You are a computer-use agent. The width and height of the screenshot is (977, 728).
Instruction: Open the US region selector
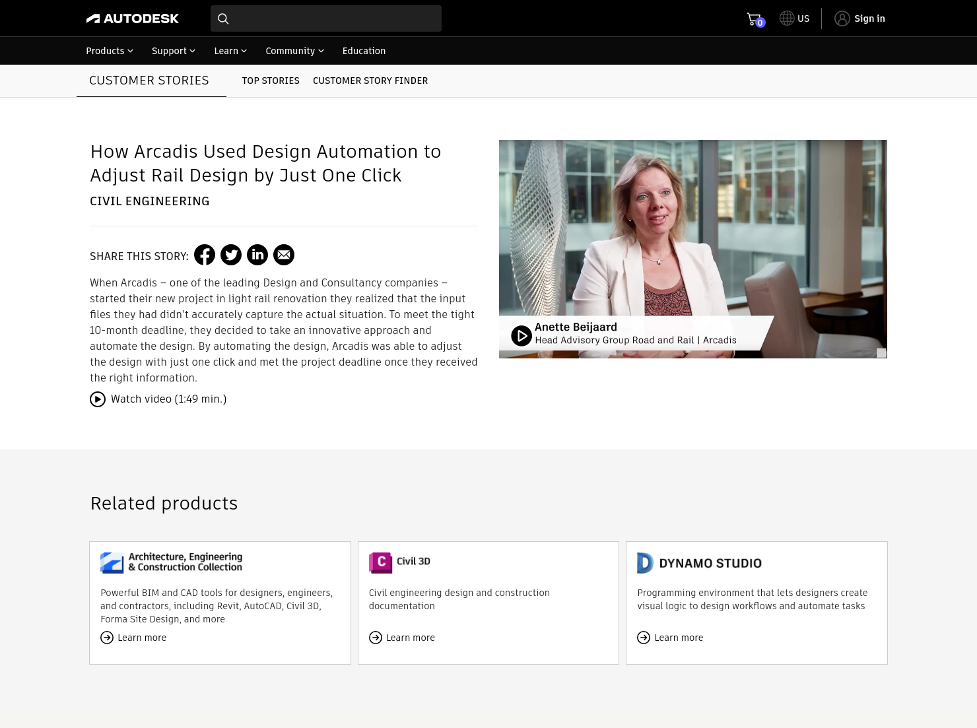(794, 18)
